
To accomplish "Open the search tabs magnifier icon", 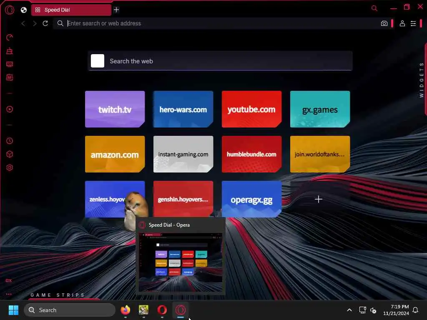I will tap(374, 8).
